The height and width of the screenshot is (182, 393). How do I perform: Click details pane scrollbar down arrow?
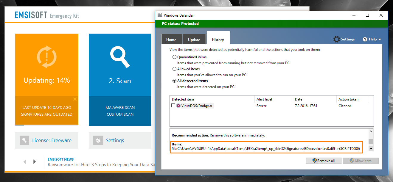[371, 148]
